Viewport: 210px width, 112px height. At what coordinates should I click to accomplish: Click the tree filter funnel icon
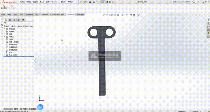[5, 23]
